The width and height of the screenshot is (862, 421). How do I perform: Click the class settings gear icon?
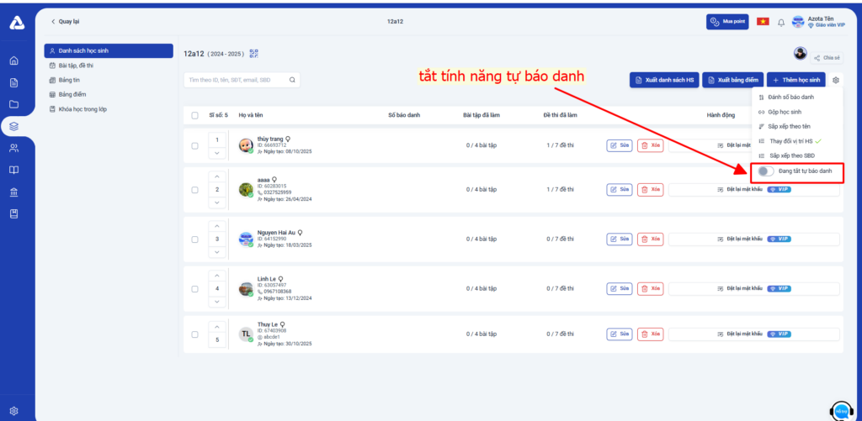pyautogui.click(x=836, y=80)
